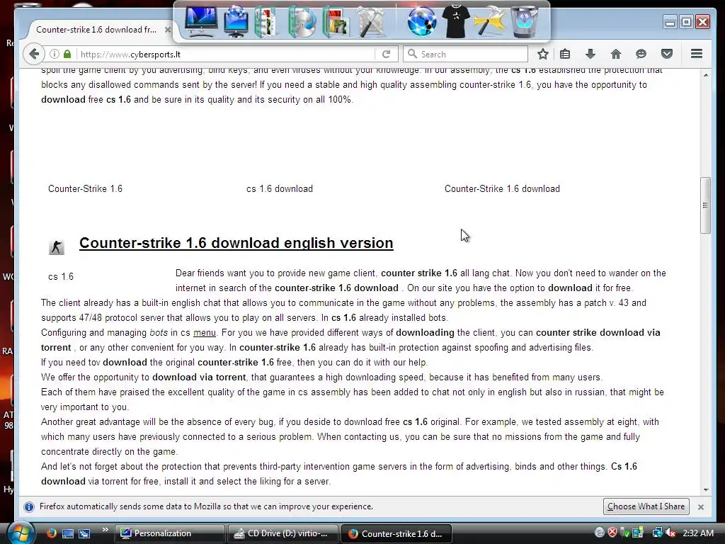Click the text 'download via torrent'
Image resolution: width=725 pixels, height=544 pixels.
199,378
